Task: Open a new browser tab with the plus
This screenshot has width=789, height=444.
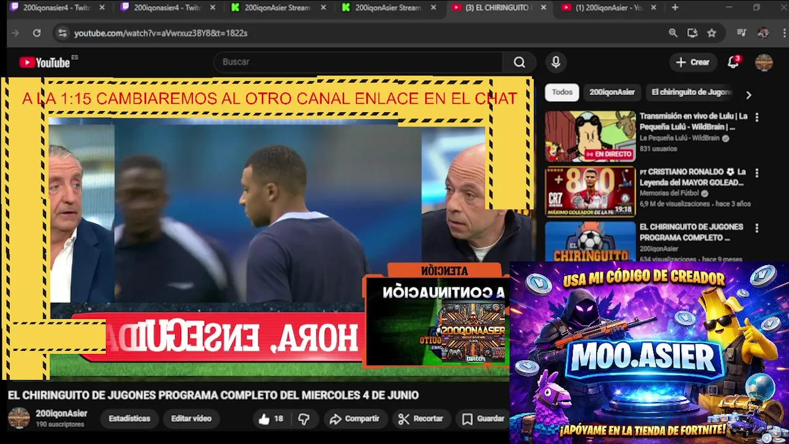Action: (675, 7)
